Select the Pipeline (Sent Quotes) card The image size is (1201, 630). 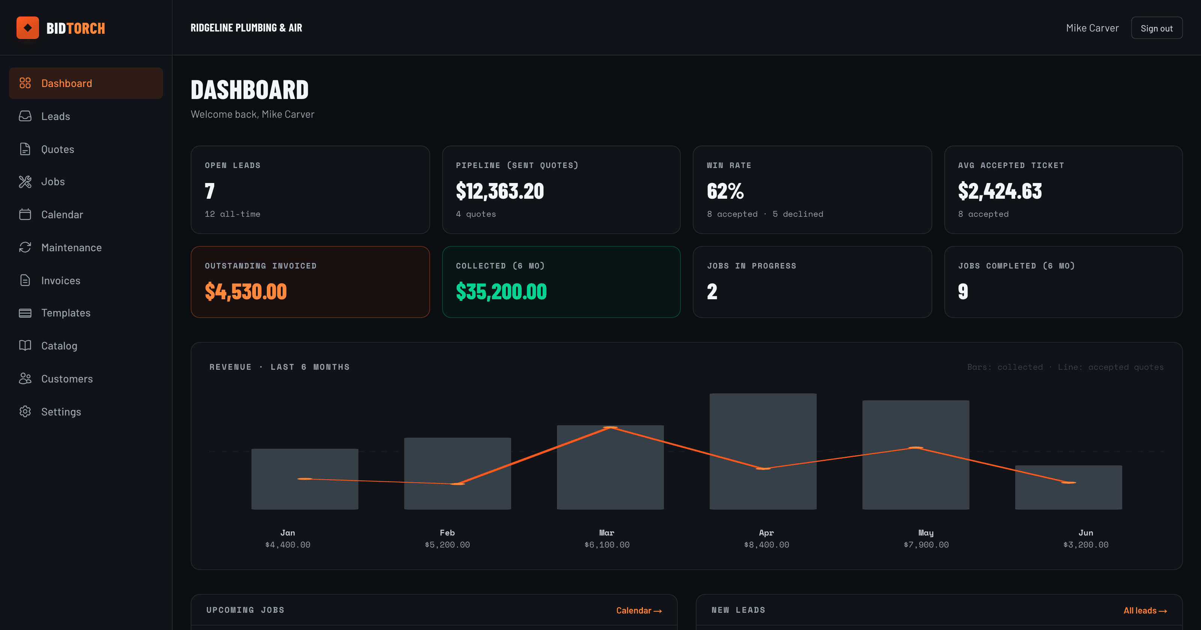pos(561,190)
